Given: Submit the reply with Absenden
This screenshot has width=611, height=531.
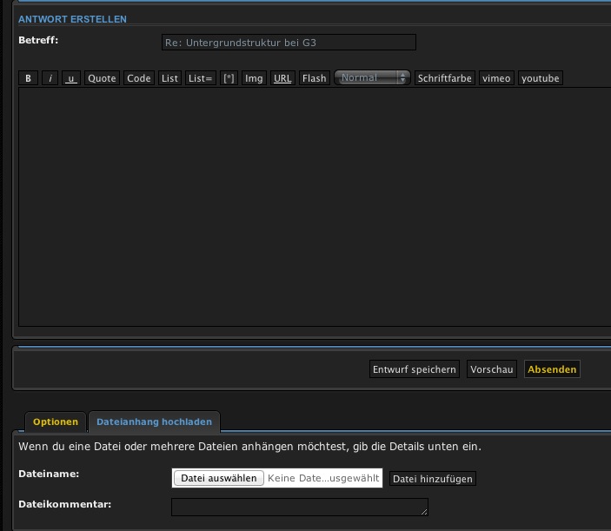Looking at the screenshot, I should coord(552,369).
